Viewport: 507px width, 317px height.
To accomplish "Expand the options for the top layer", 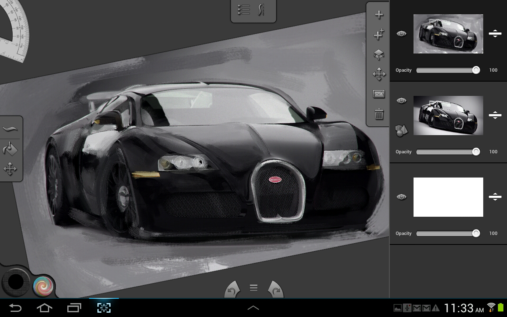I will pos(495,34).
